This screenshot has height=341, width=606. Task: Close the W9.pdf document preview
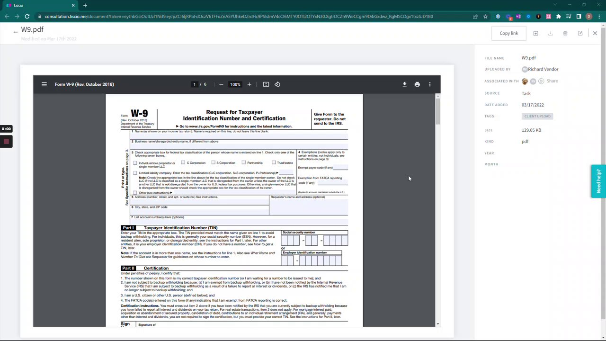[x=595, y=33]
